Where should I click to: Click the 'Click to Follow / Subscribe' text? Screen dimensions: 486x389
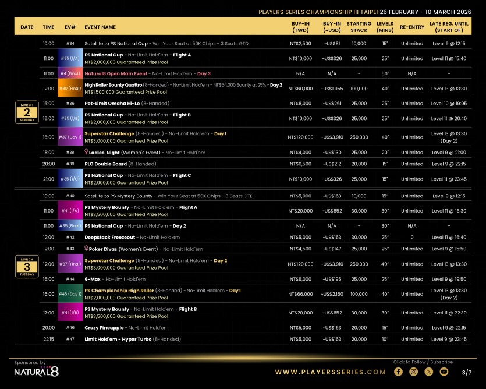423,362
